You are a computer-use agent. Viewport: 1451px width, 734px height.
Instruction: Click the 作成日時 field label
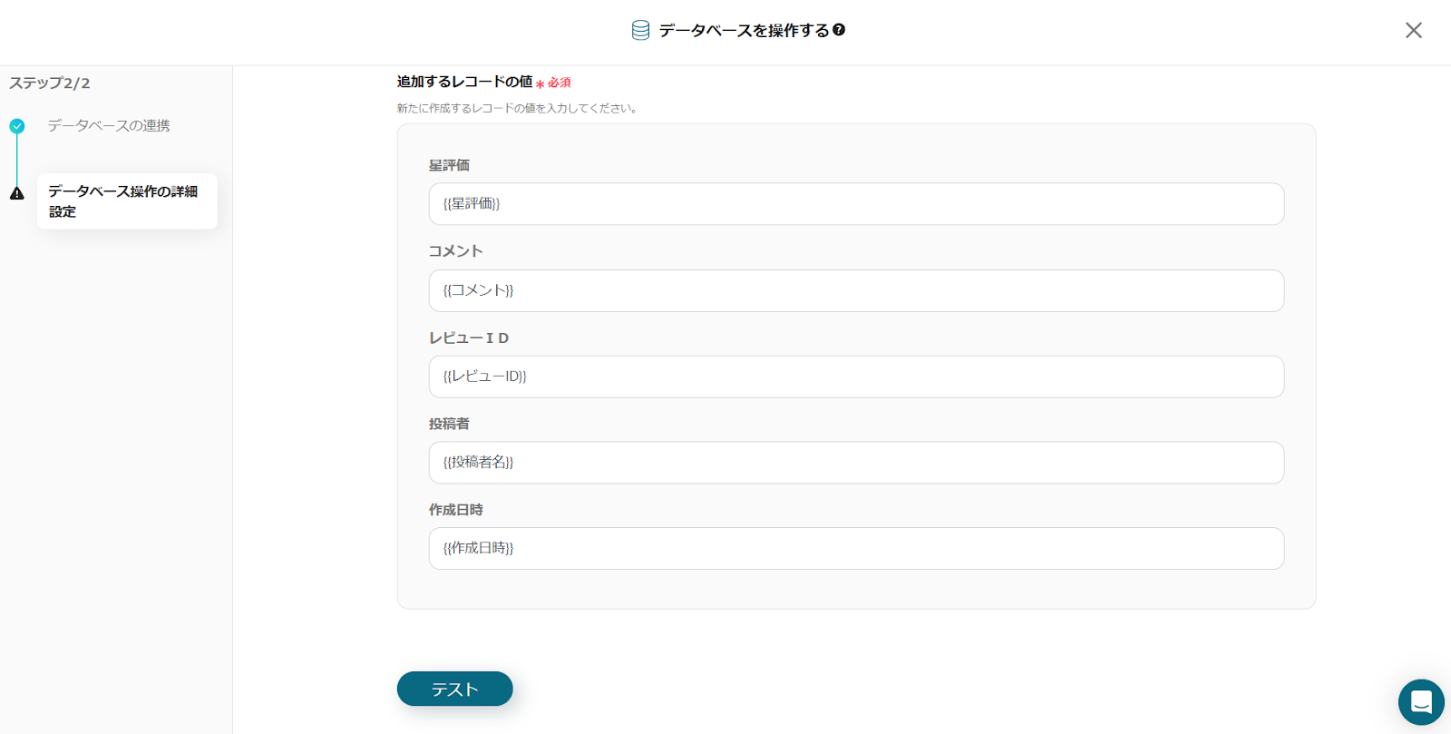[x=455, y=510]
